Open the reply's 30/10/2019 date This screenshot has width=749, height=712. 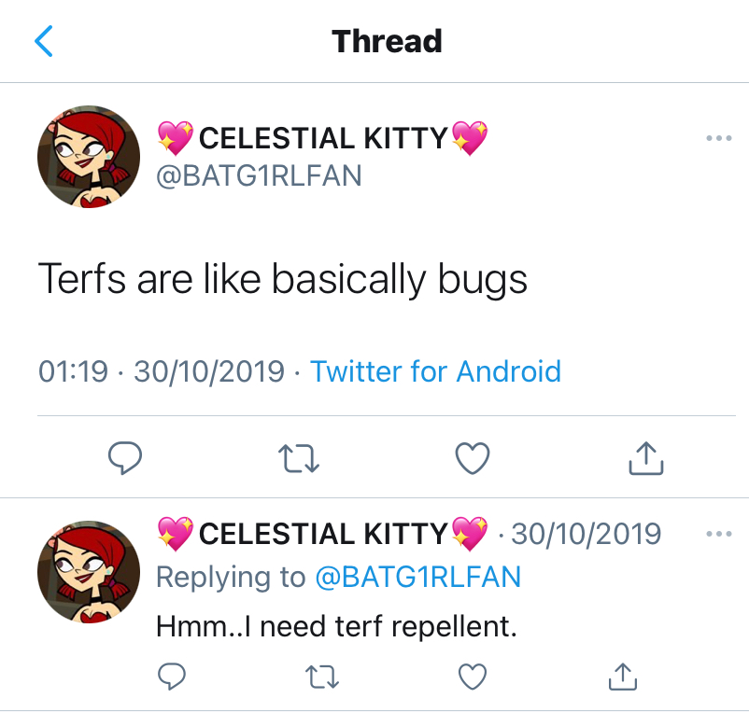tap(586, 534)
